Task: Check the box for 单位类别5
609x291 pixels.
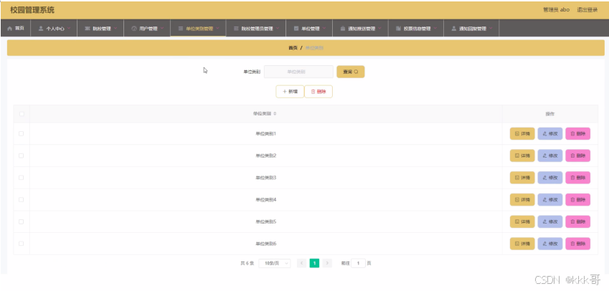Action: click(21, 221)
